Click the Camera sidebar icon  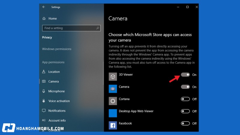[44, 81]
